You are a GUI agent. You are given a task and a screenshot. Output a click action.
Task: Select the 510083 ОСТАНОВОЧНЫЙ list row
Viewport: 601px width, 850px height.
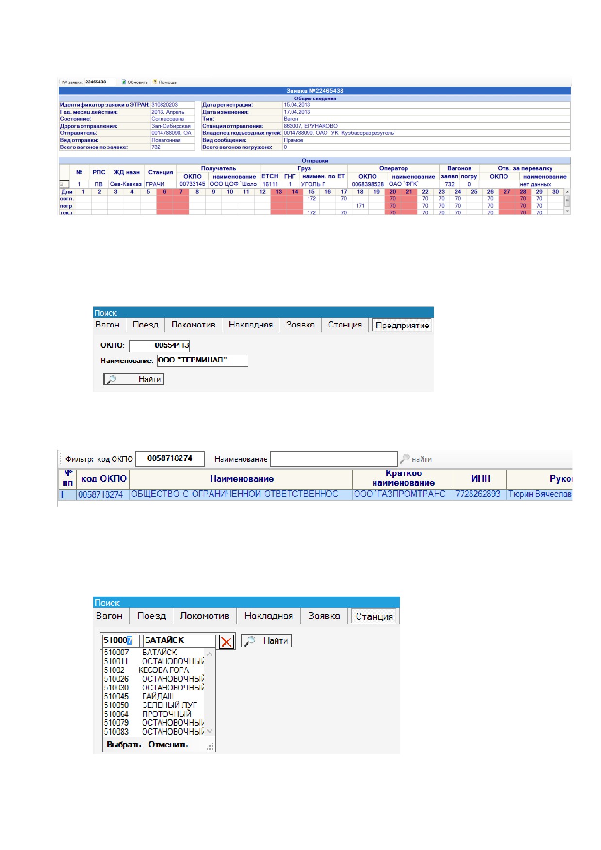(154, 731)
